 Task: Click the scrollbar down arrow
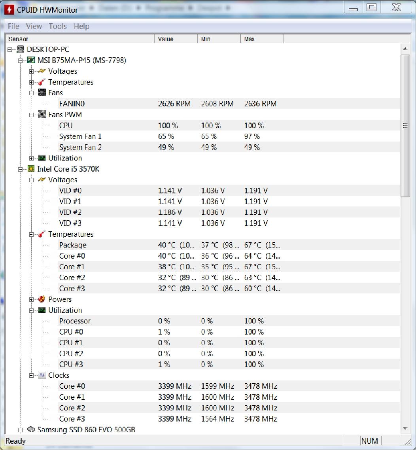pyautogui.click(x=405, y=429)
